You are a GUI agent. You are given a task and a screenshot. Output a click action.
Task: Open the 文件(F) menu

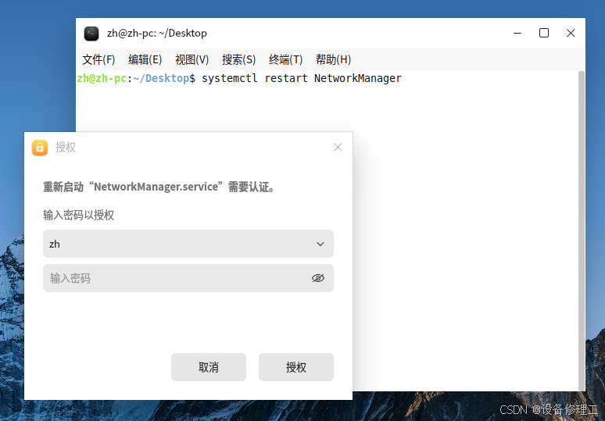[98, 60]
